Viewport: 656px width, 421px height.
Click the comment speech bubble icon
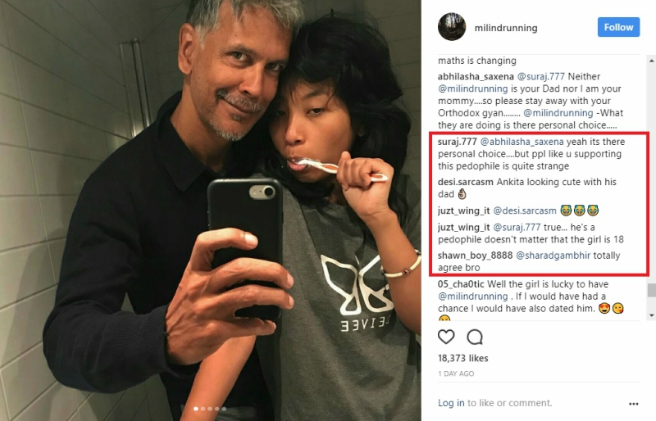[475, 337]
